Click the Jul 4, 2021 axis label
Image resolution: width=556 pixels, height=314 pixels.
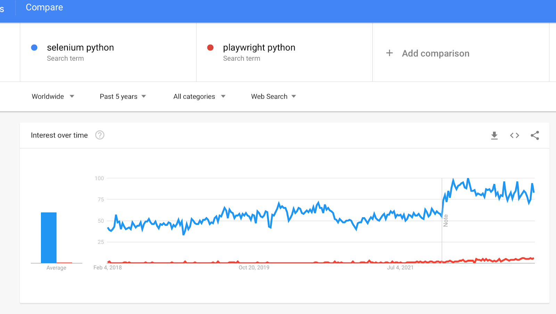400,267
